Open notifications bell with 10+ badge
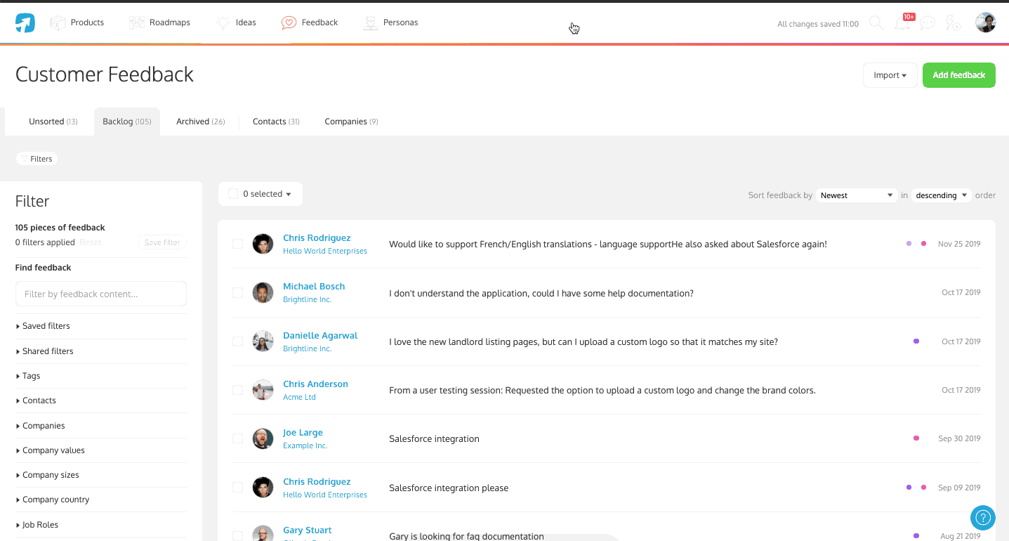 click(903, 22)
